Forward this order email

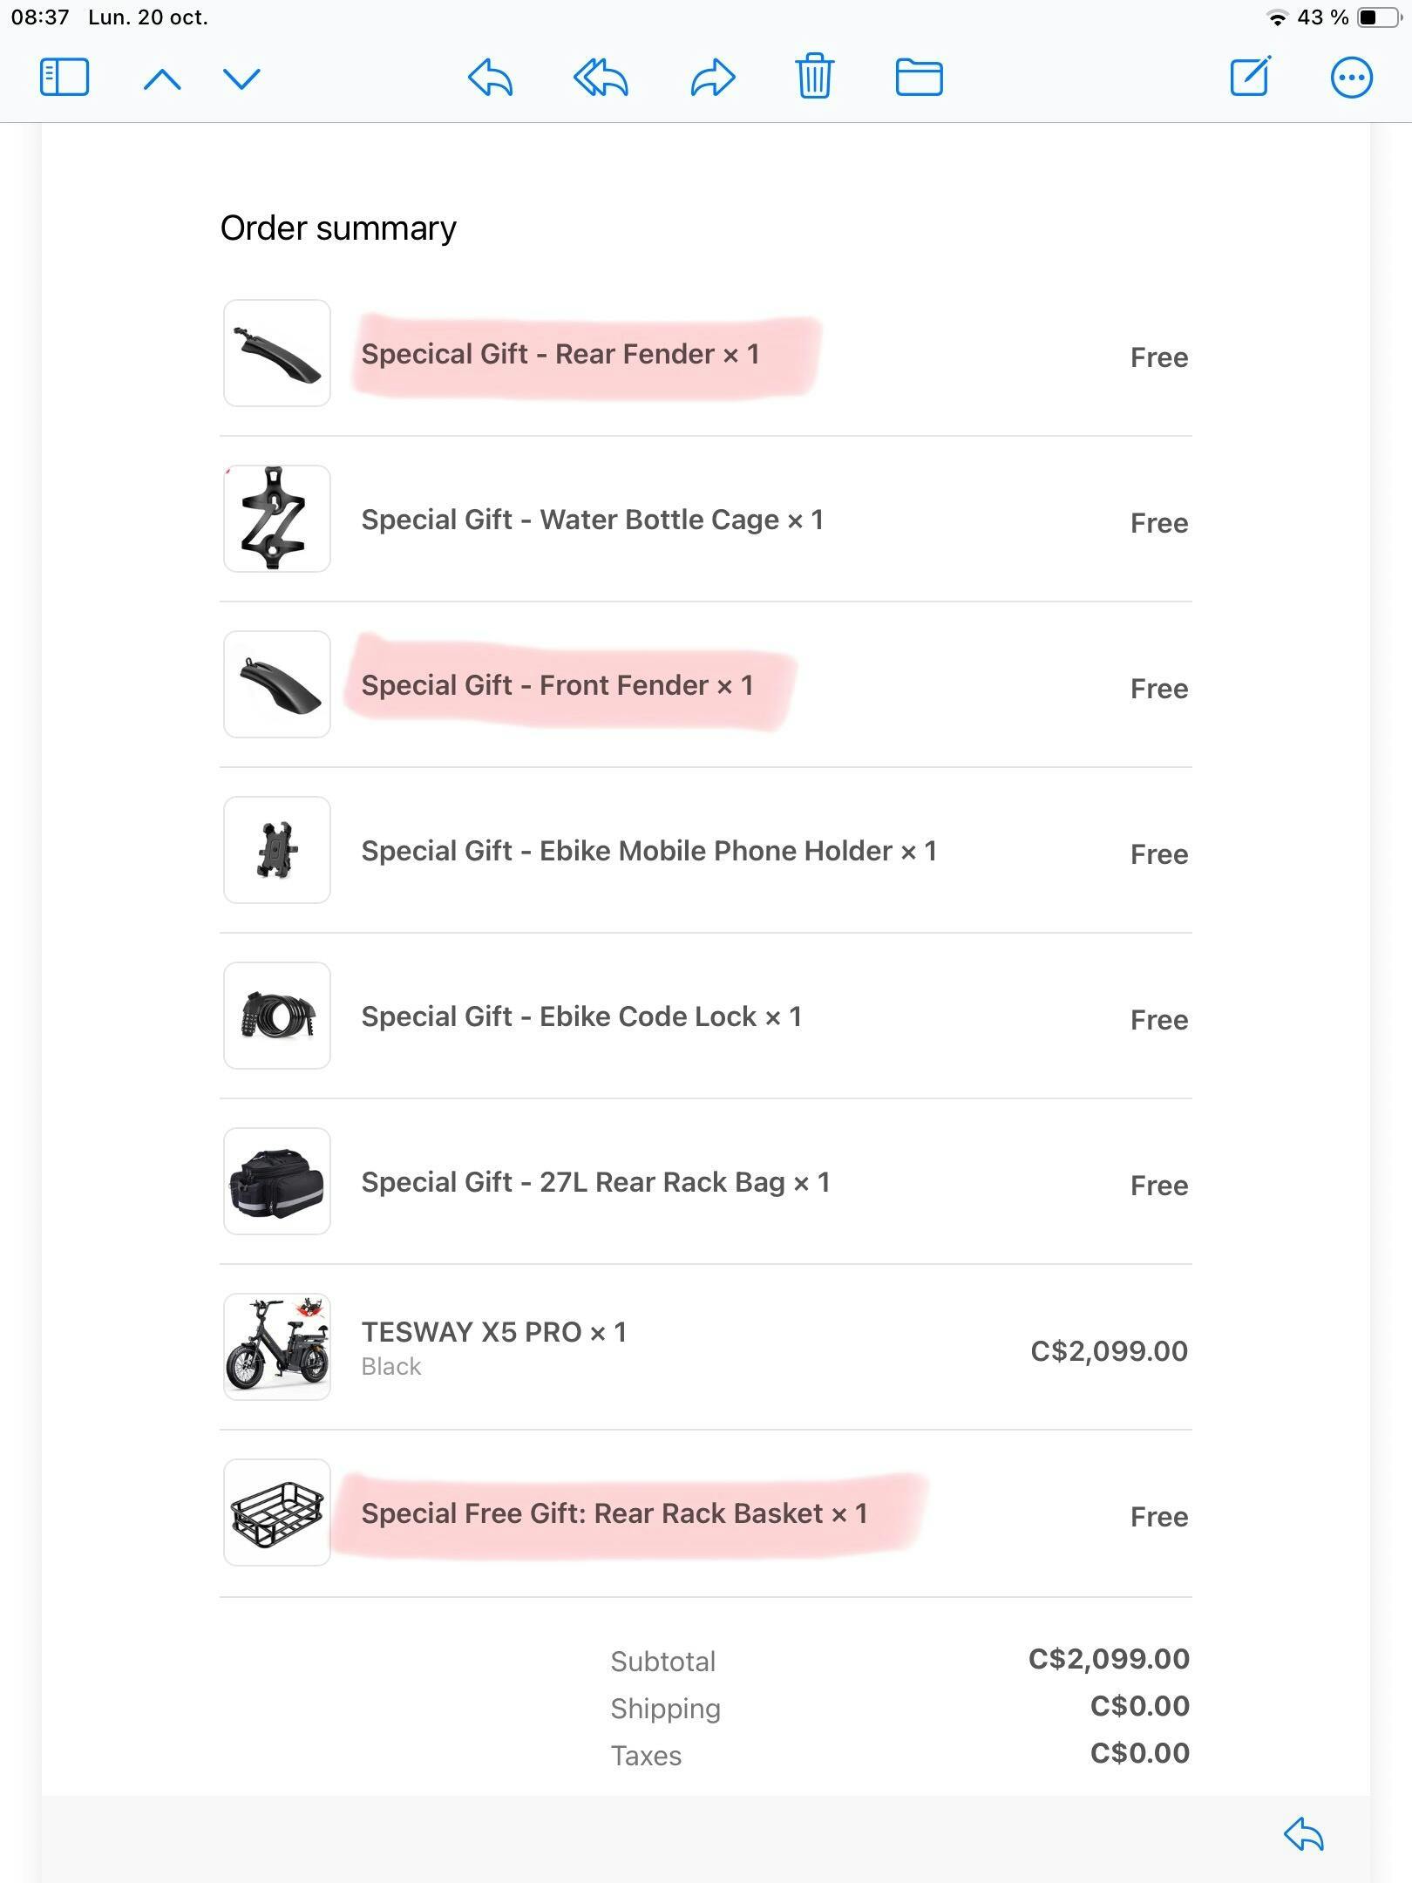tap(713, 78)
